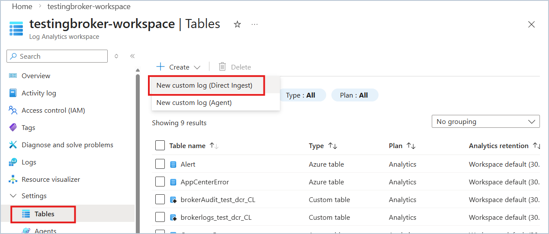Select New custom log (Agent)
This screenshot has height=234, width=549.
point(215,103)
